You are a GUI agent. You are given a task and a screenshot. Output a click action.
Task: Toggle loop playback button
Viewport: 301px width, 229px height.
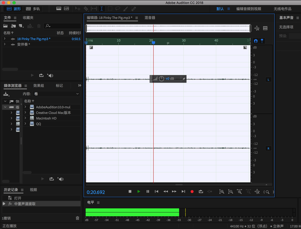coord(201,192)
